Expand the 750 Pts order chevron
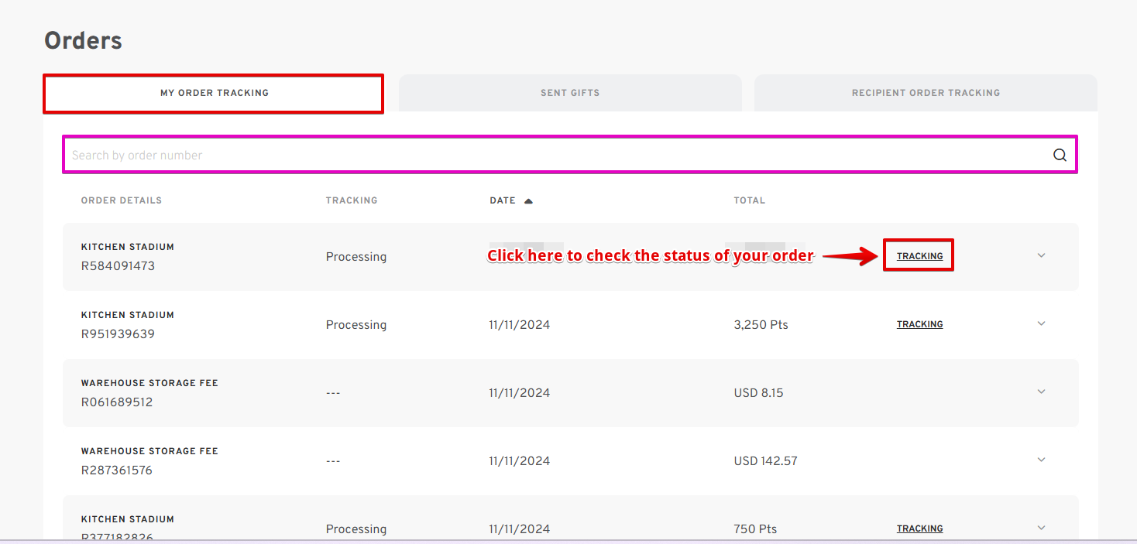This screenshot has width=1137, height=544. point(1041,528)
